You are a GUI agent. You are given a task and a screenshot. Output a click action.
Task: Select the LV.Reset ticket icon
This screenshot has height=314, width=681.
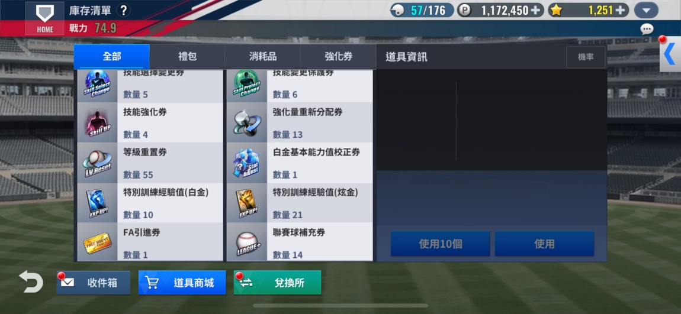click(97, 163)
